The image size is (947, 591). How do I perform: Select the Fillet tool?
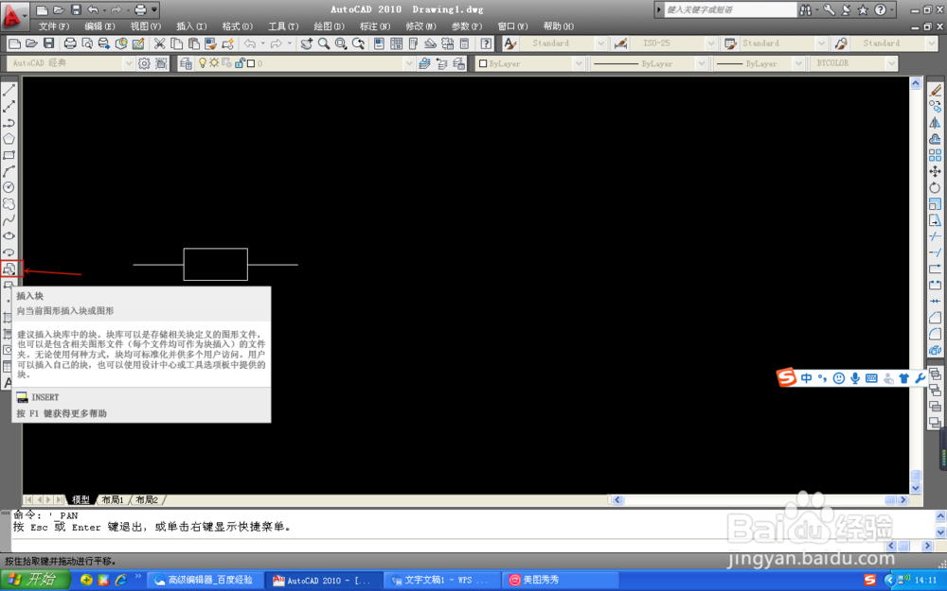tap(935, 334)
